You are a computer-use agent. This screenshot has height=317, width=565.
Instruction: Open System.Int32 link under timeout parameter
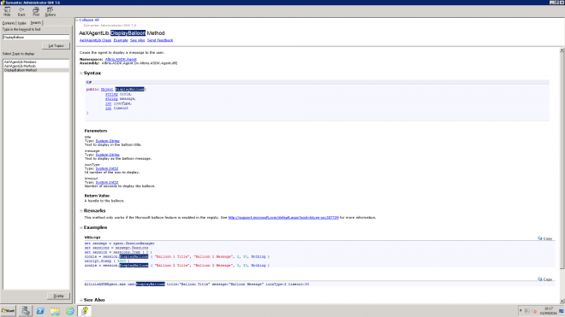click(x=107, y=183)
